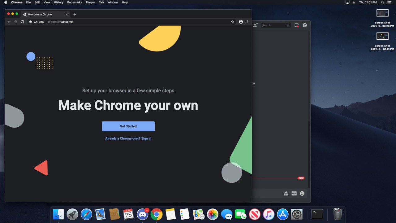396x223 pixels.
Task: Open the Tab menu
Action: (x=101, y=2)
